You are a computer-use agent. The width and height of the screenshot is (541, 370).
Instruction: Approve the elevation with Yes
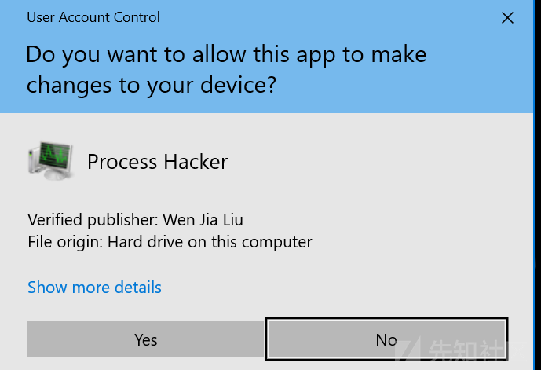146,339
